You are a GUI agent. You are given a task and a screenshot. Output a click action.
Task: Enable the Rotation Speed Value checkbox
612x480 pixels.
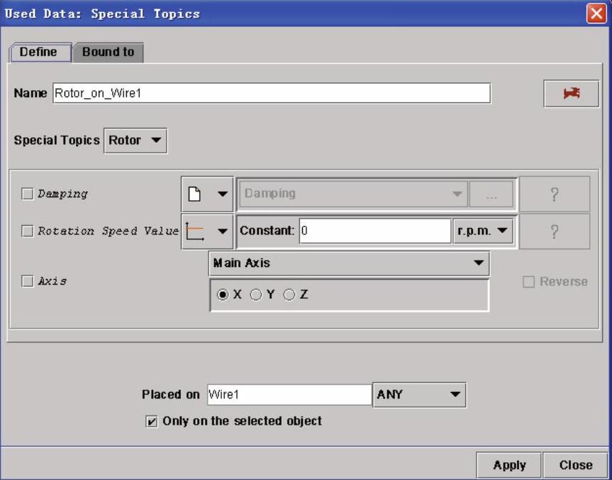tap(28, 231)
